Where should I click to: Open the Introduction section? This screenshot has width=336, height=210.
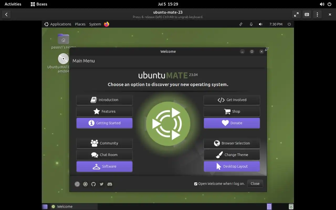[104, 100]
